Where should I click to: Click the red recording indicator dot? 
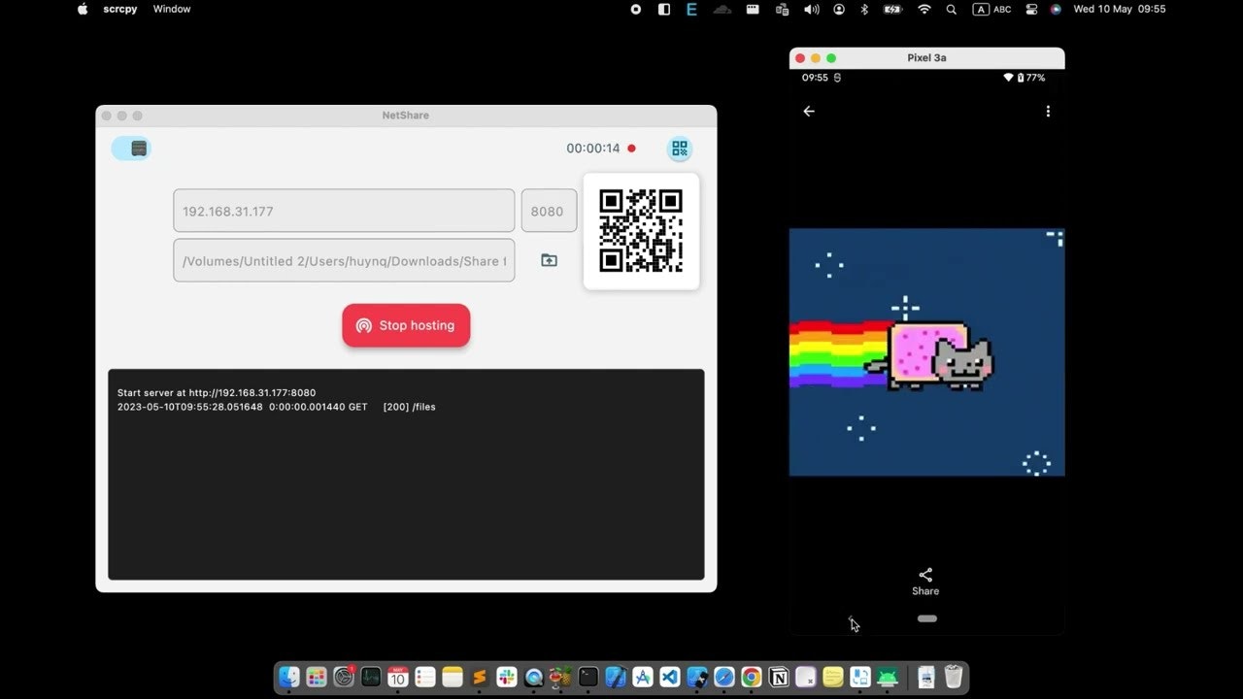tap(631, 149)
